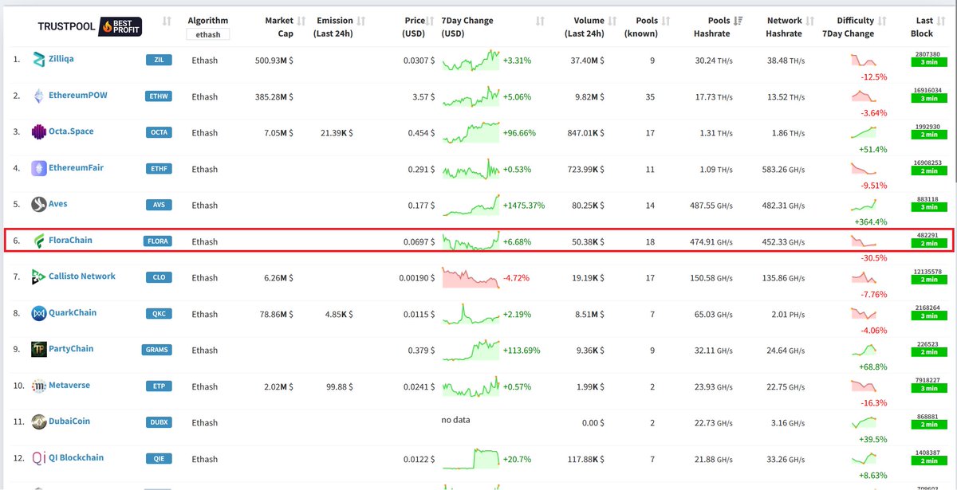Screen dimensions: 957x490
Task: Open the QI Blockchain coin page link
Action: [x=76, y=457]
